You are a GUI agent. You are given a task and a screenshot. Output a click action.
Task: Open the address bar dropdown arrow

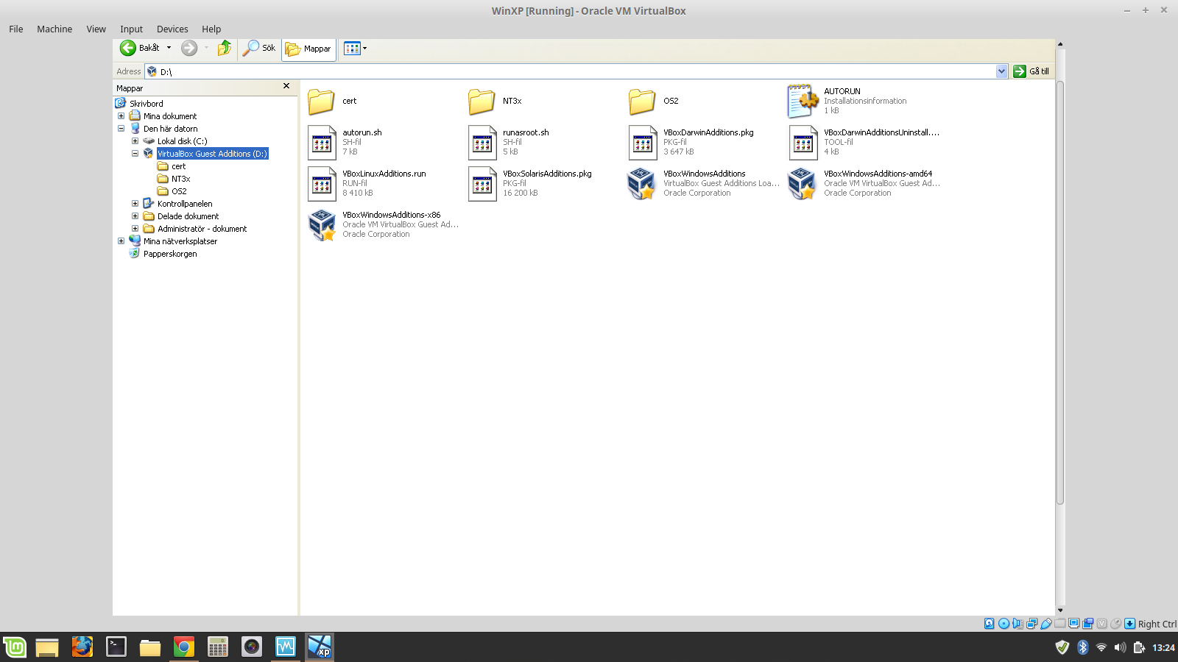pos(1001,71)
